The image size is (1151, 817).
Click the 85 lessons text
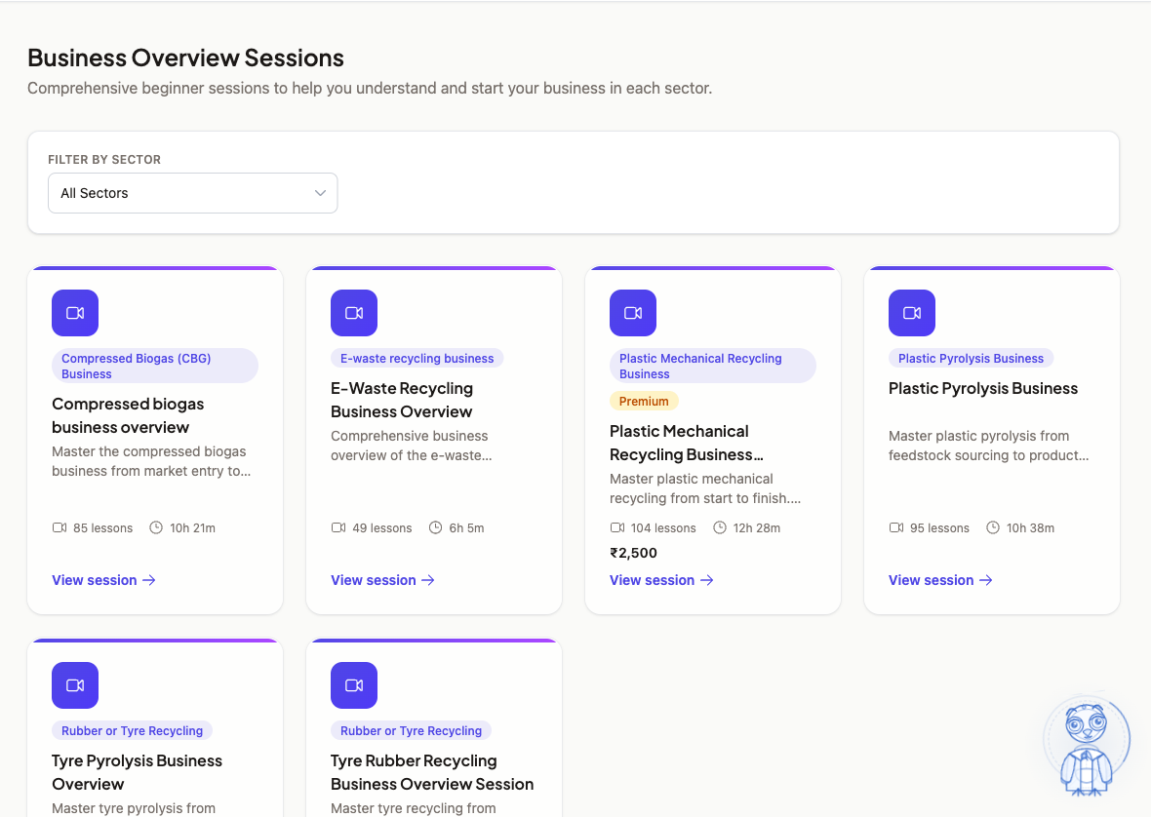[x=102, y=528]
